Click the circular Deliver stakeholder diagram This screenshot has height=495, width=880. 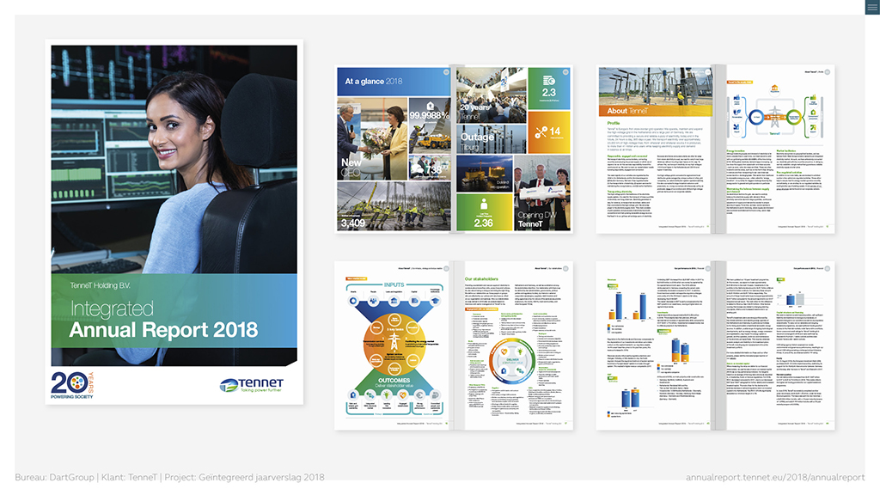pyautogui.click(x=512, y=362)
